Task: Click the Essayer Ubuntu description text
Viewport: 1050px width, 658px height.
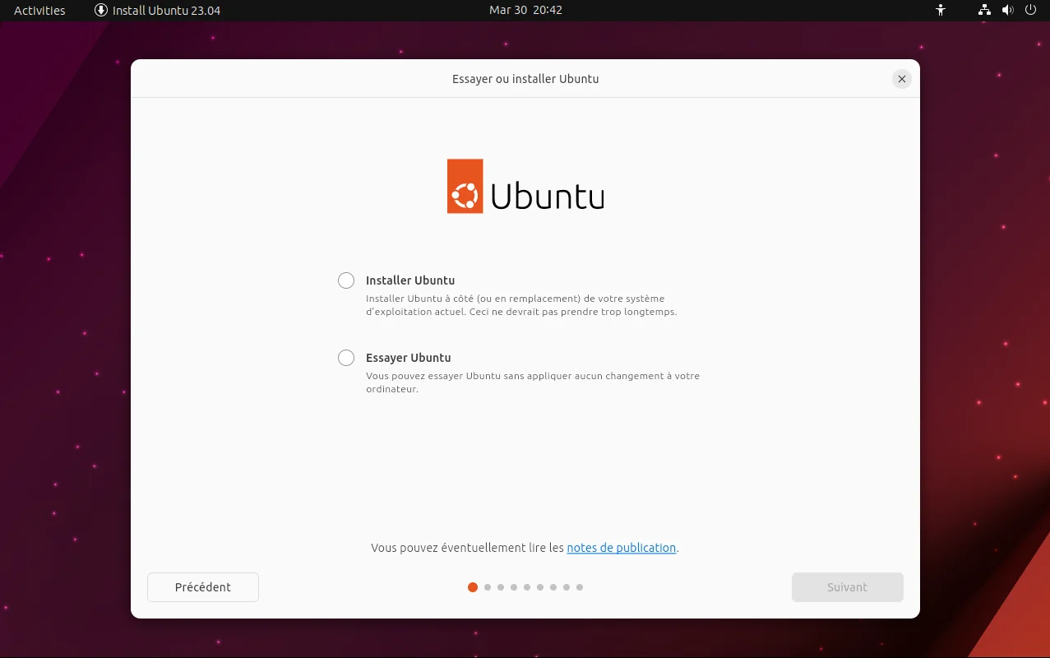Action: pos(533,382)
